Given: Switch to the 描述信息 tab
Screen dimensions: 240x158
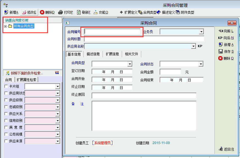Looking at the screenshot, I should click(x=93, y=54).
